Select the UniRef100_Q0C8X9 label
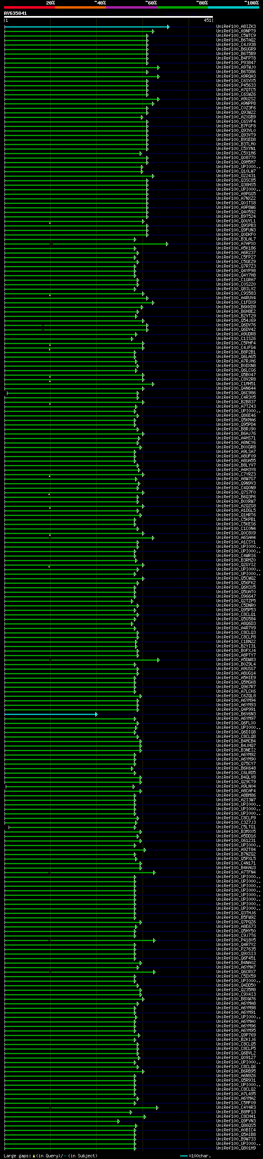 click(x=236, y=533)
